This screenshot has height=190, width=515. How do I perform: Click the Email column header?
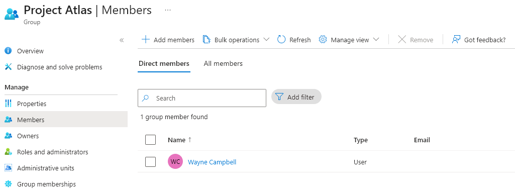point(422,140)
